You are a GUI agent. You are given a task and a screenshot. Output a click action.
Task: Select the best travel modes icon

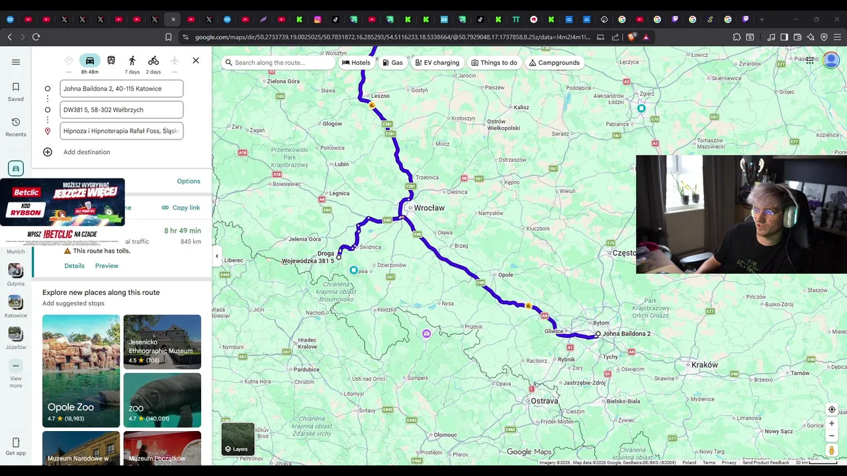tap(69, 61)
